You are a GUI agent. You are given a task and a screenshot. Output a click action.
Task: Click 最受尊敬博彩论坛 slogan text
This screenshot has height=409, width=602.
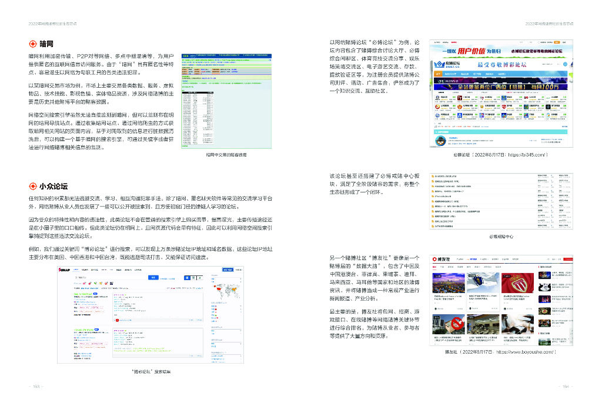click(x=502, y=65)
